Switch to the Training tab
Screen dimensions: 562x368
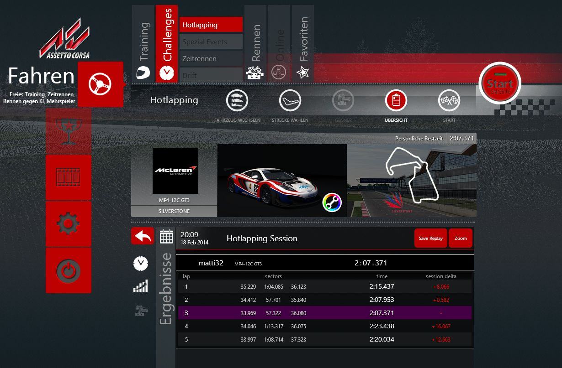143,44
